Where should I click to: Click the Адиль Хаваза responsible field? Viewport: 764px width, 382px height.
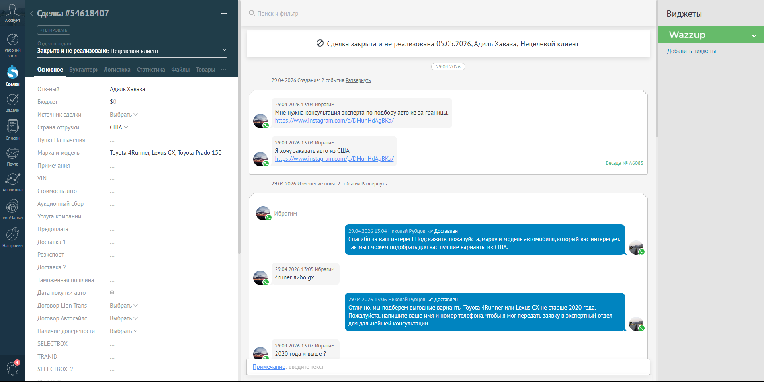click(127, 89)
